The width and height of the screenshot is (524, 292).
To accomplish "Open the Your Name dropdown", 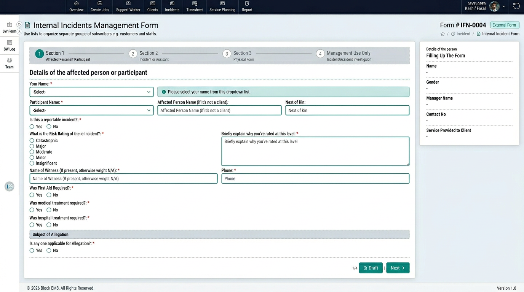I will tap(91, 92).
